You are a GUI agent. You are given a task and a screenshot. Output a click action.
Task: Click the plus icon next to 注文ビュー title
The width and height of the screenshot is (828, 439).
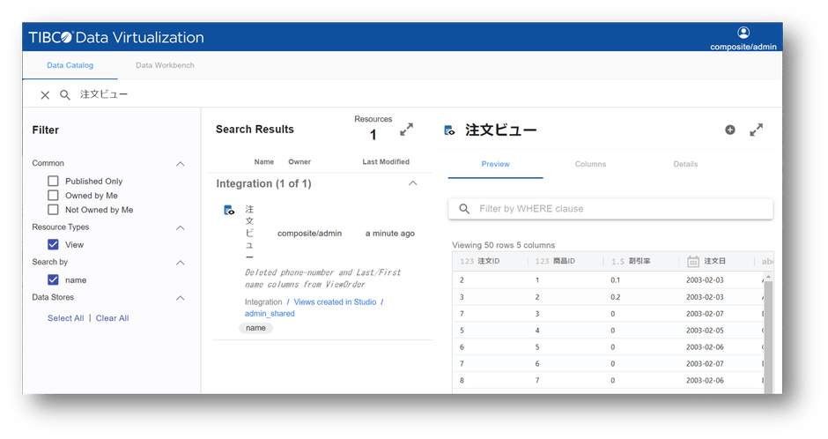tap(729, 130)
